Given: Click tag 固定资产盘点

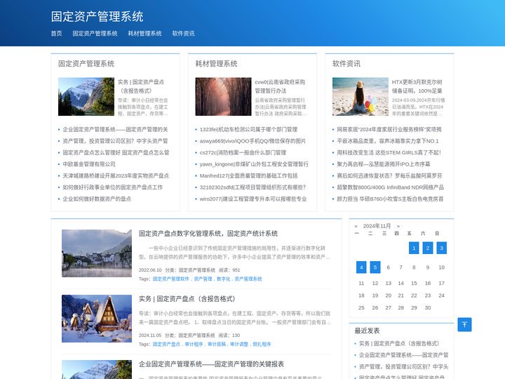Looking at the screenshot, I should pyautogui.click(x=166, y=344).
